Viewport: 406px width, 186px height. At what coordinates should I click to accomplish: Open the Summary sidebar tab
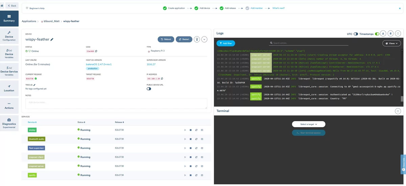click(x=9, y=19)
